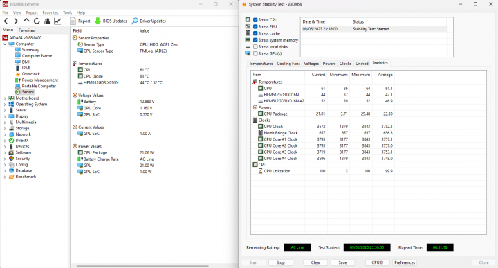Screen dimensions: 498x268
Task: Expand the Config tree node
Action: pos(5,165)
